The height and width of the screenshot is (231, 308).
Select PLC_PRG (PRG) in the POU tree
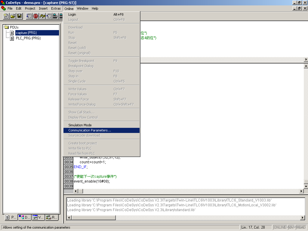click(x=28, y=38)
